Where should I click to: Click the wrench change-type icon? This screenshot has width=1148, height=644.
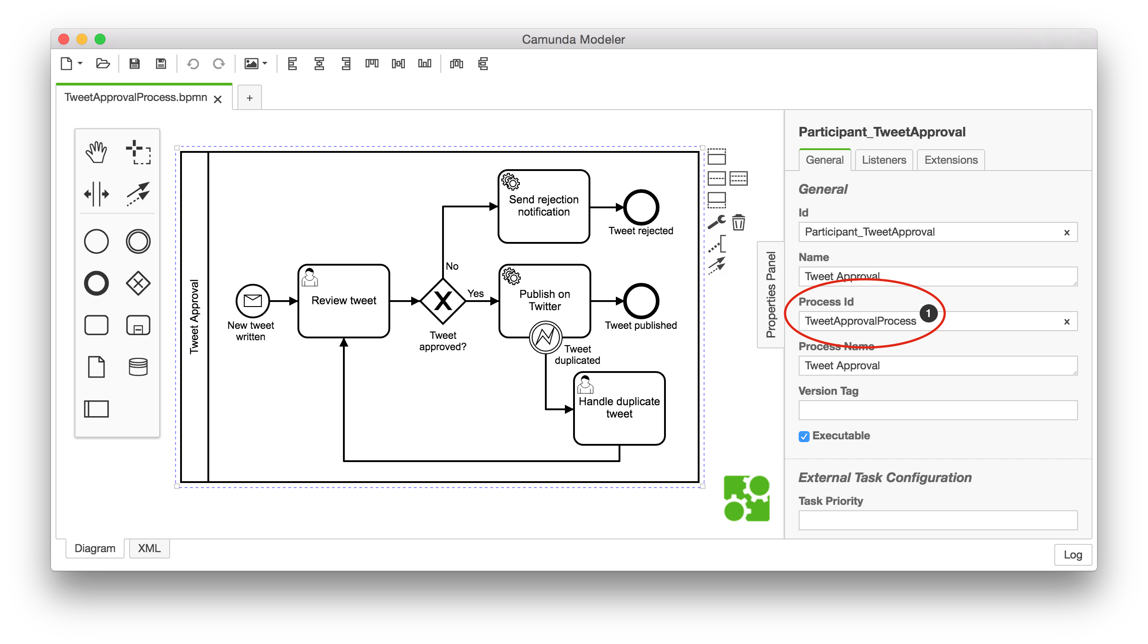pos(716,222)
